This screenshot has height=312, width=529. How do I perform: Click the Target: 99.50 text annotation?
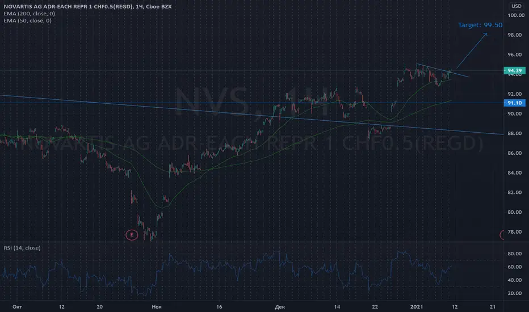[x=480, y=25]
